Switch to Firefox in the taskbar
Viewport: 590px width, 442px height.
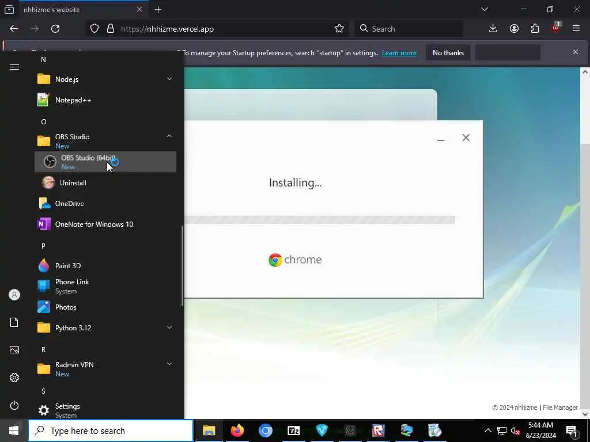click(x=237, y=430)
